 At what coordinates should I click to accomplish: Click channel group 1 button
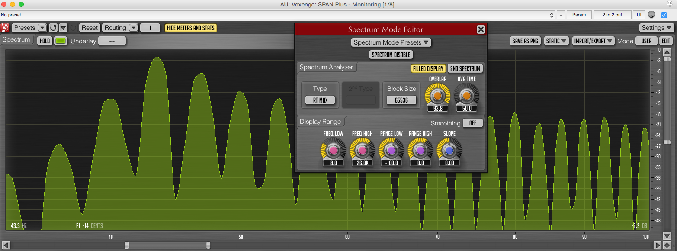coord(150,28)
